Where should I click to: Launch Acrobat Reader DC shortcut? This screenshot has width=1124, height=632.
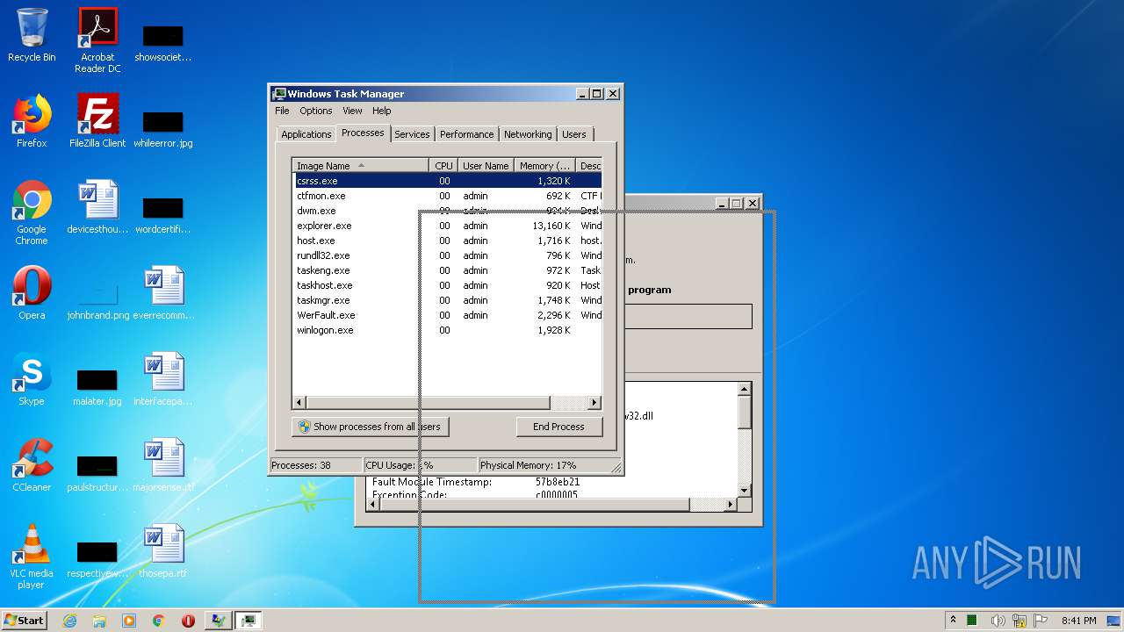[x=97, y=40]
